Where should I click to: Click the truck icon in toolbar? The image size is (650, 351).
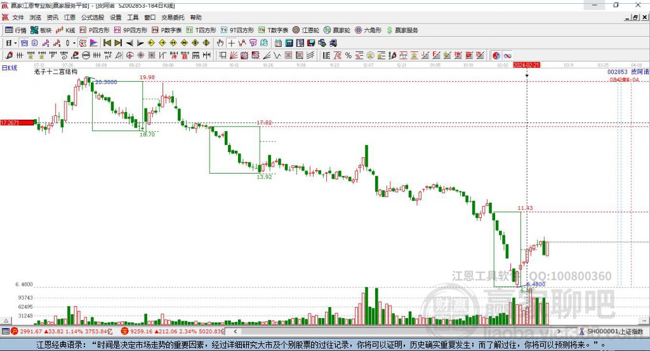[x=333, y=43]
